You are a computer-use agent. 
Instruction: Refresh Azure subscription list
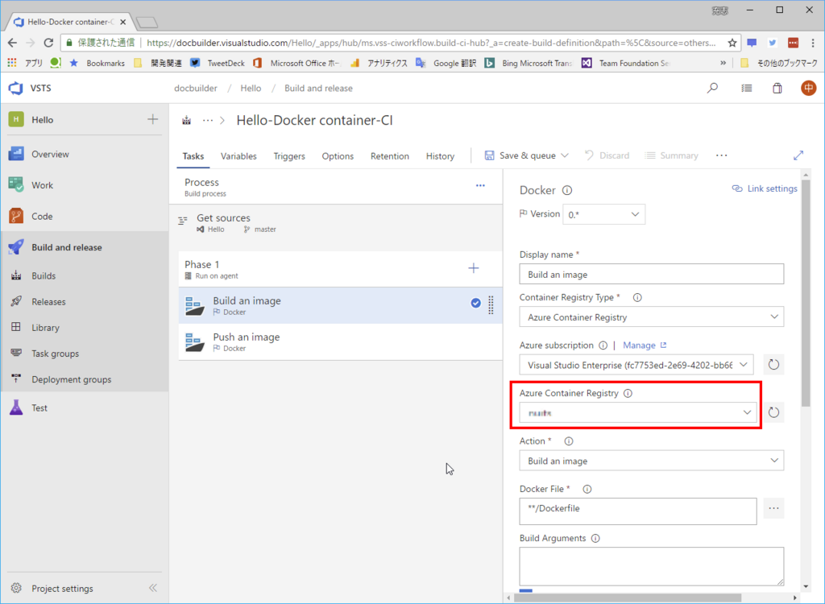[773, 365]
